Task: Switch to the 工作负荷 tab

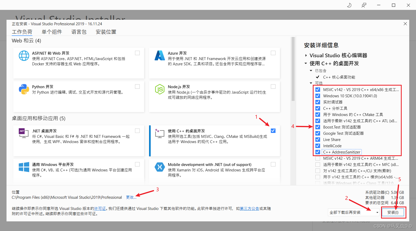Action: (x=22, y=32)
